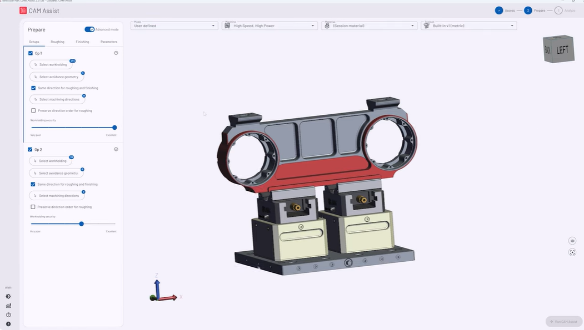Screen dimensions: 584x330
Task: Open the Machine dropdown showing High Speed, High Power
Action: 269,26
